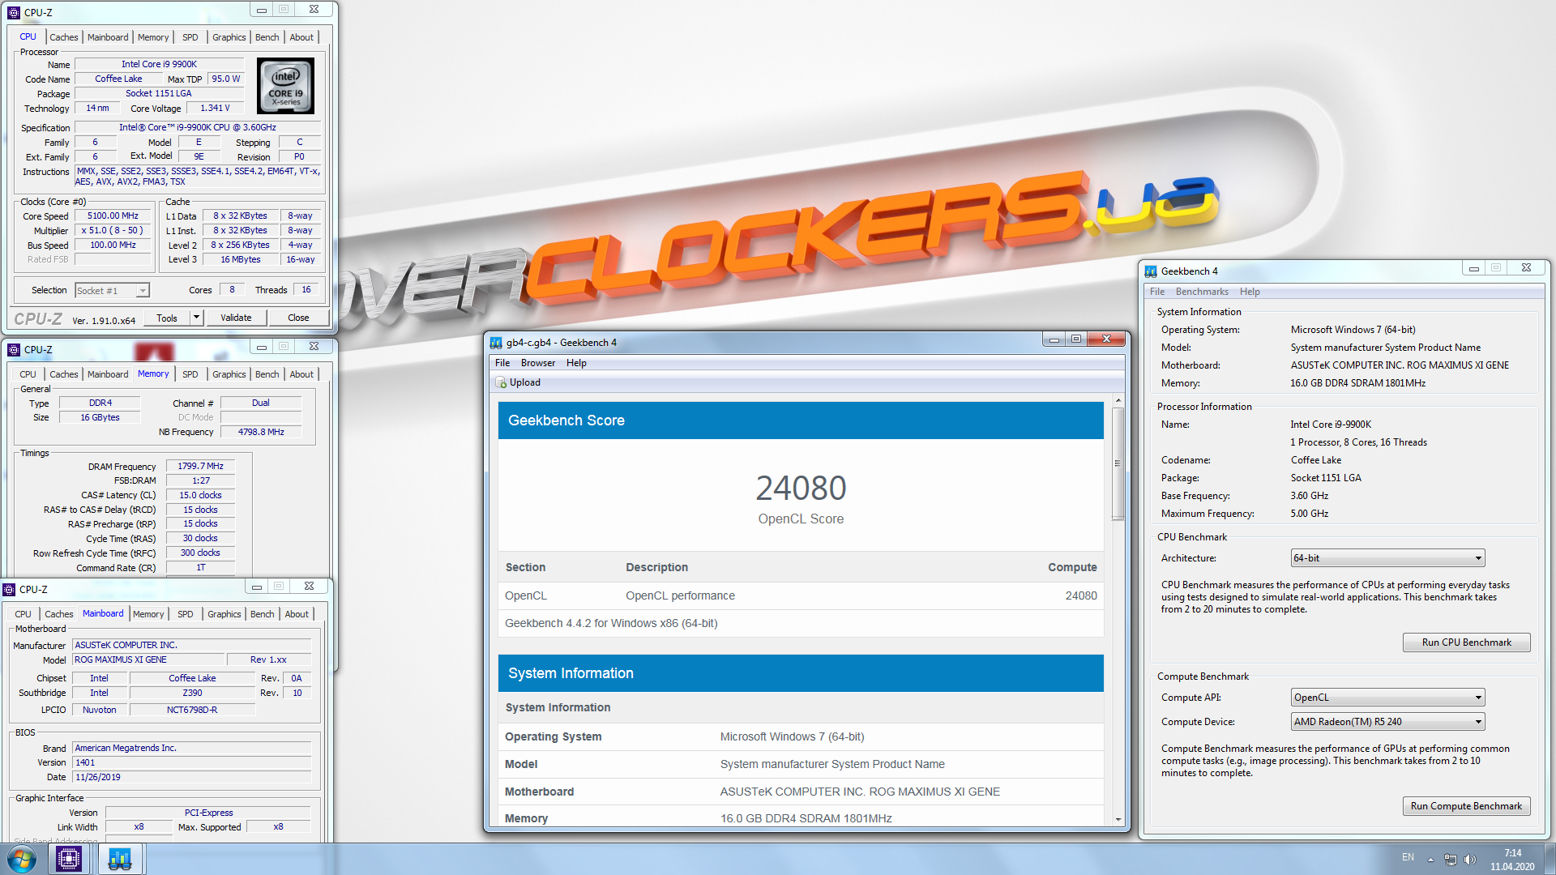The image size is (1556, 875).
Task: Click the Upload icon in Geekbench results window
Action: 502,382
